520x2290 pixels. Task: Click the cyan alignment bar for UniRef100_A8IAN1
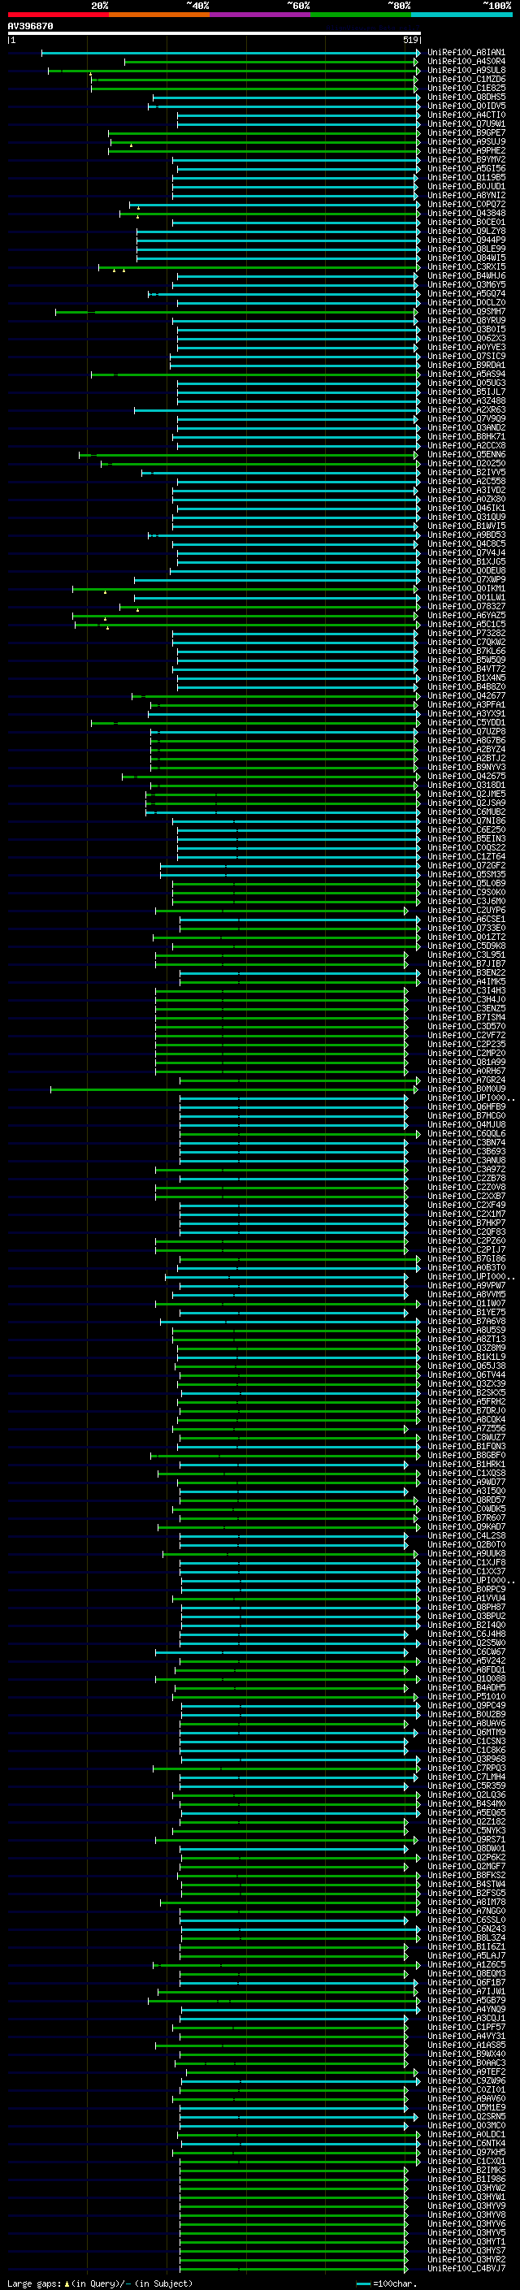point(230,54)
